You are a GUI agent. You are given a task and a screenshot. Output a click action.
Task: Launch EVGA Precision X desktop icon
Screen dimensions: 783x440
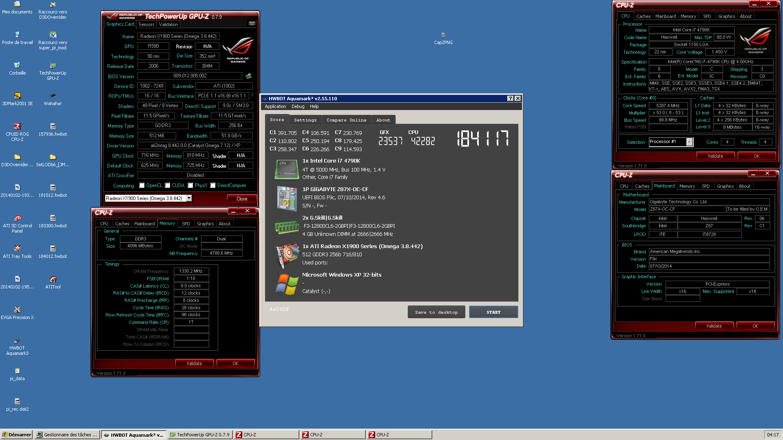coord(17,313)
